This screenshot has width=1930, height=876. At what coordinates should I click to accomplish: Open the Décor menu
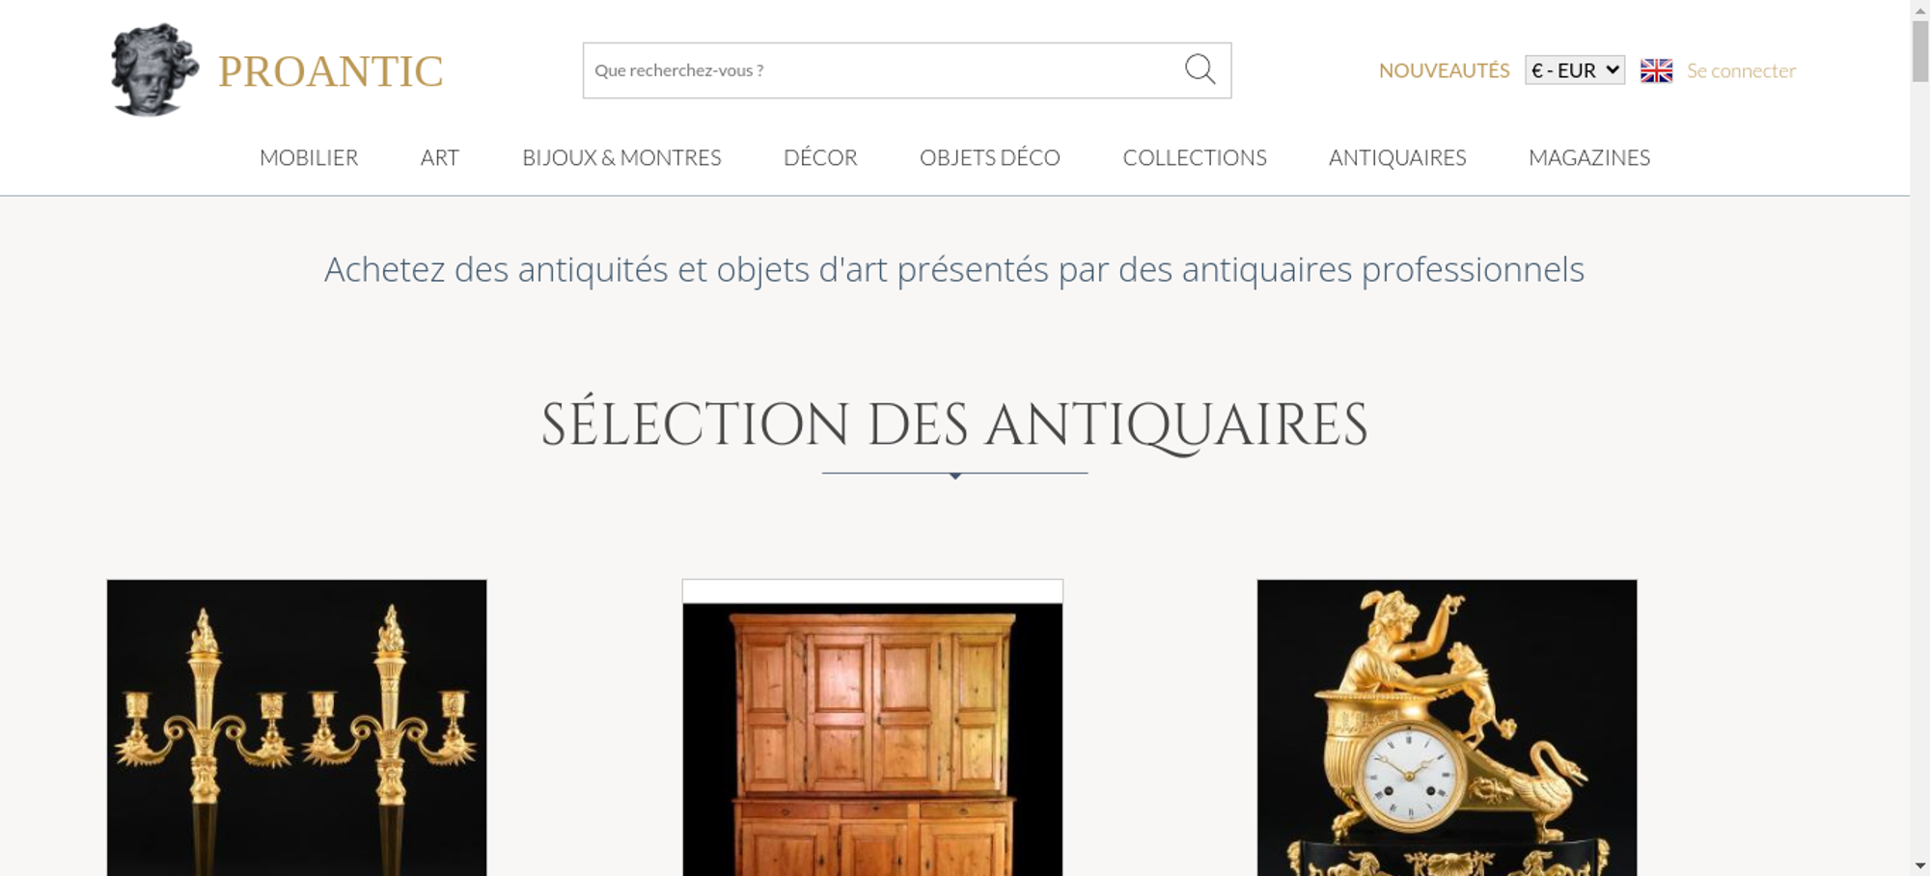coord(820,157)
